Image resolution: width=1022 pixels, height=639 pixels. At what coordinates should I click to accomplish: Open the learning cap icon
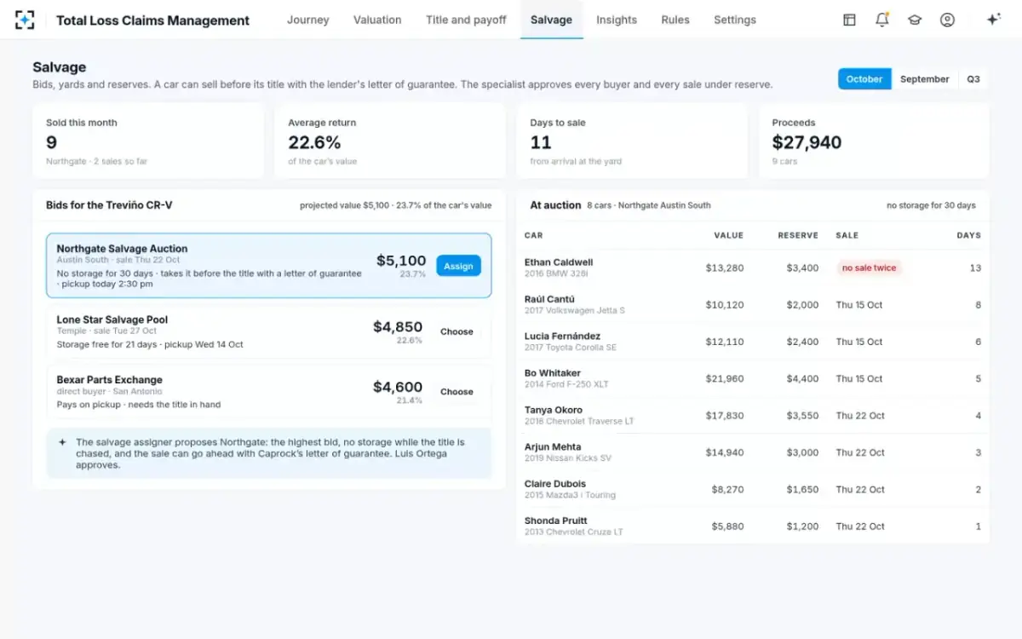pyautogui.click(x=915, y=20)
